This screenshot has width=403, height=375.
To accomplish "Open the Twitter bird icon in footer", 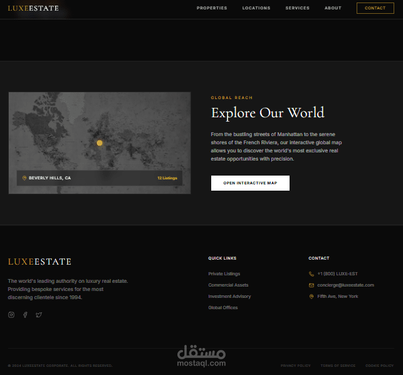I will (x=39, y=315).
